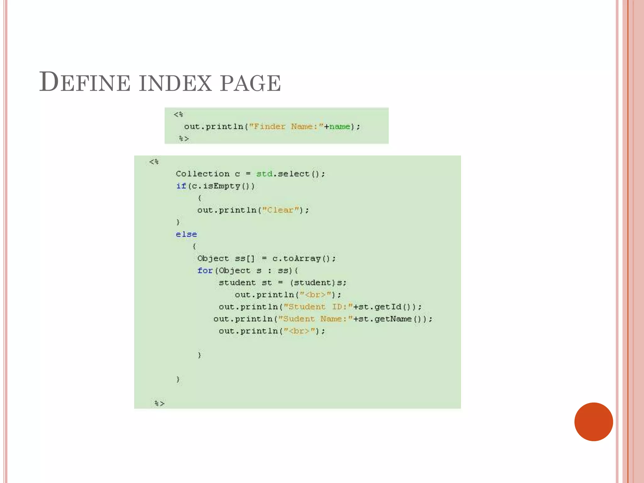Click the 'Student ID:' println line
This screenshot has width=644, height=483.
[x=320, y=307]
